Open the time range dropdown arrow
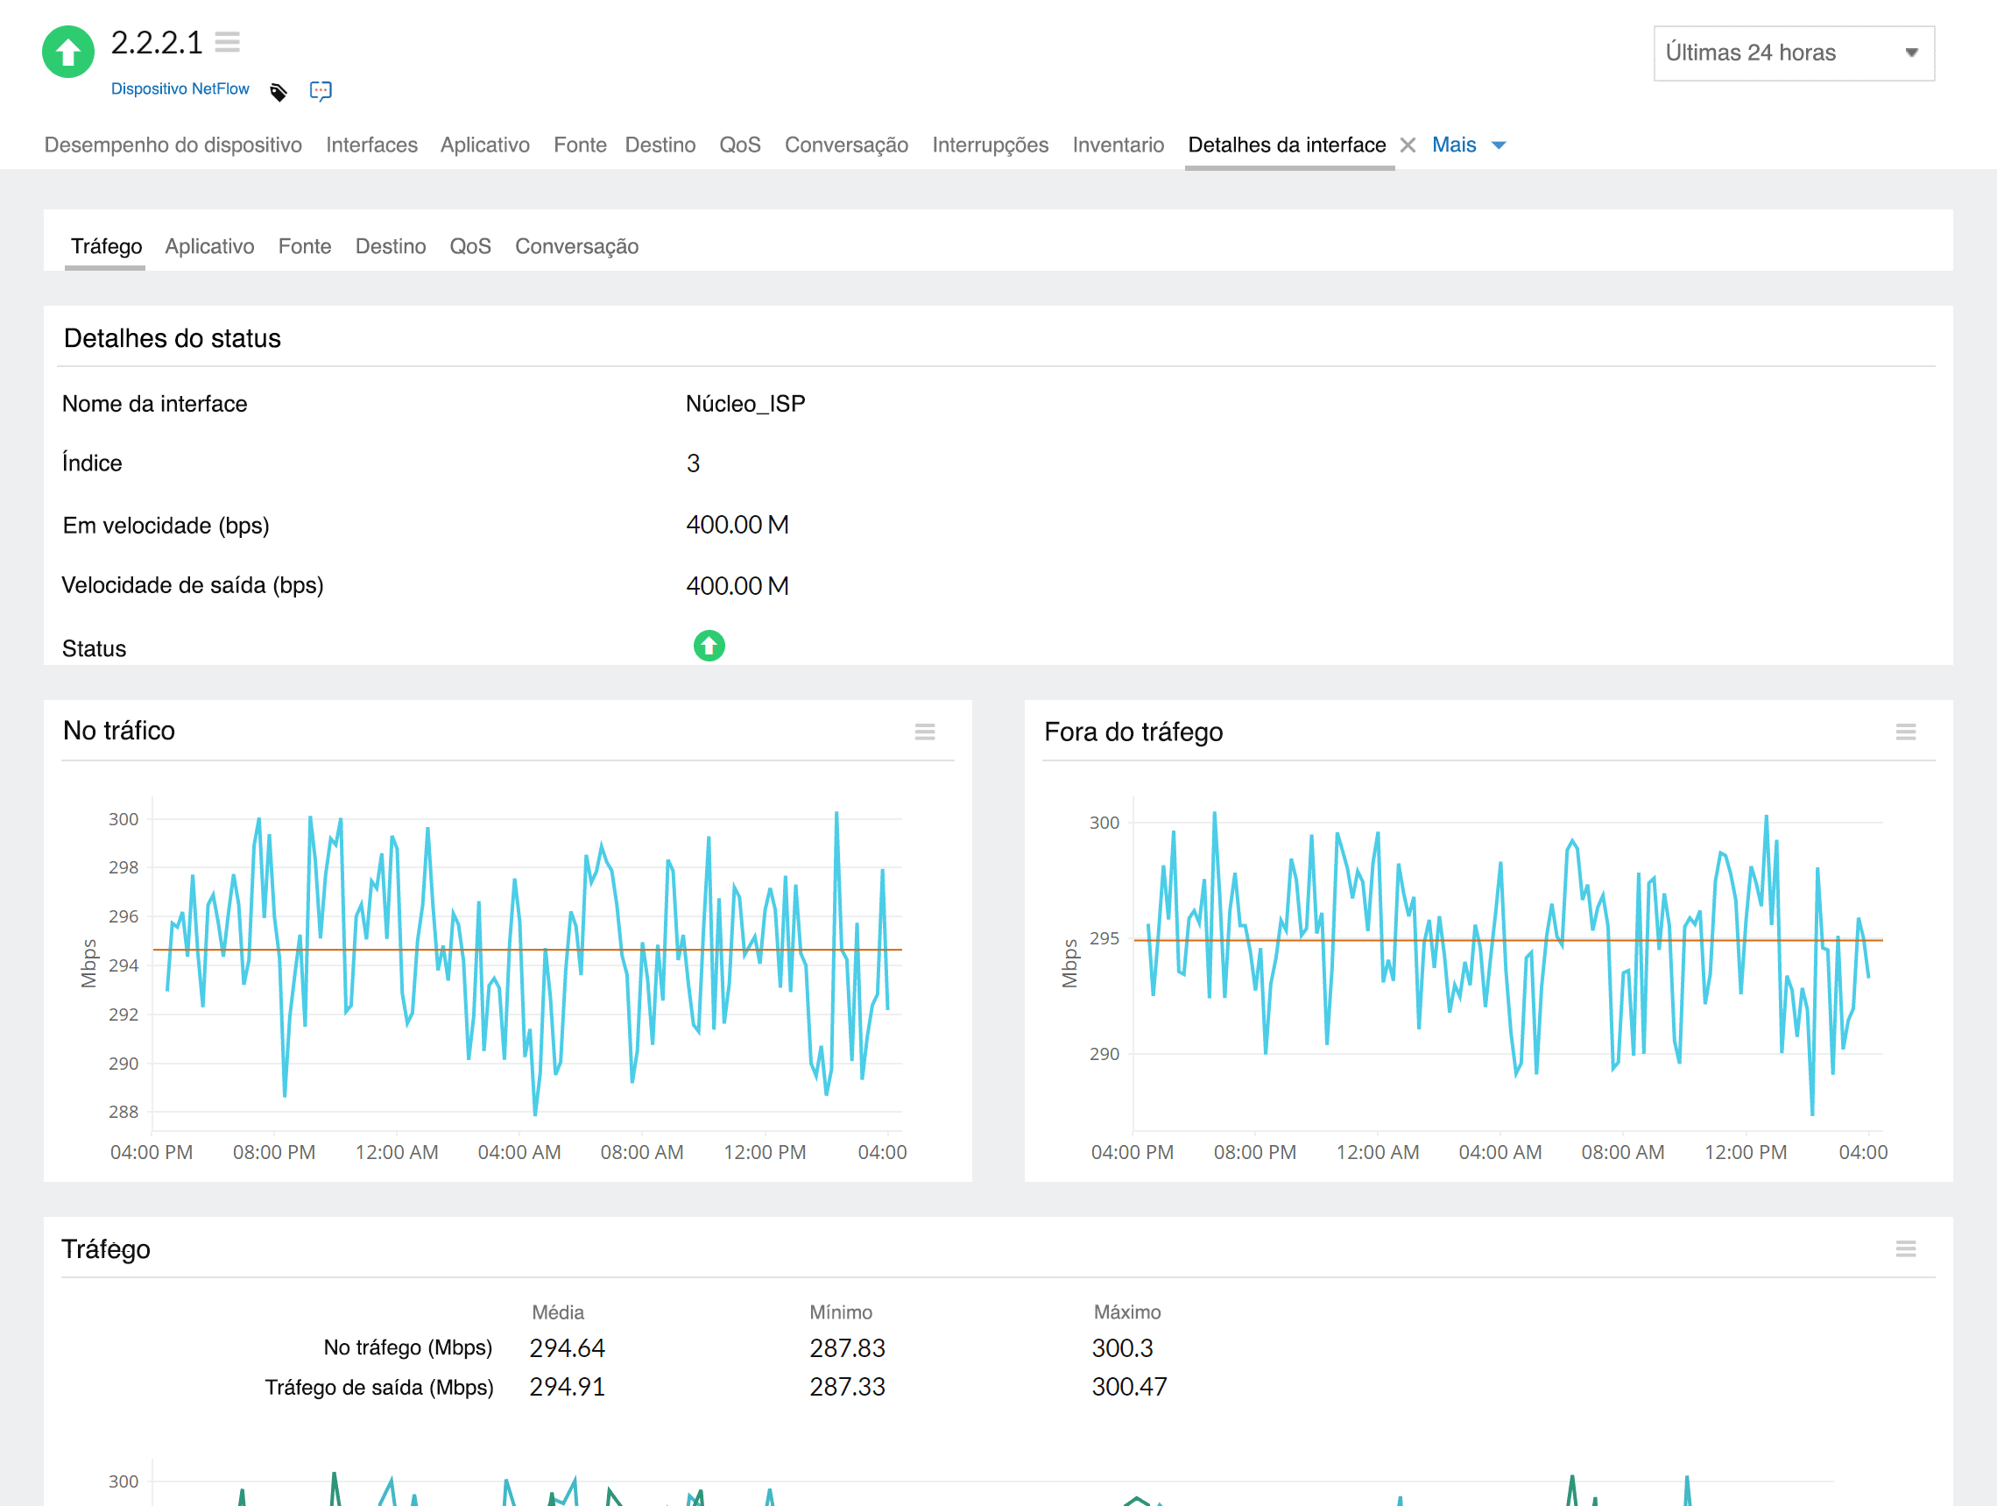This screenshot has width=1997, height=1506. coord(1912,53)
